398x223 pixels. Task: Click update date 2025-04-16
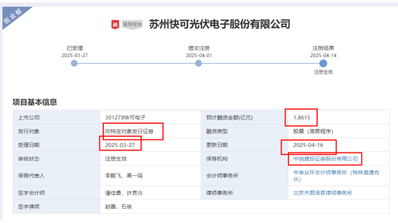(308, 145)
